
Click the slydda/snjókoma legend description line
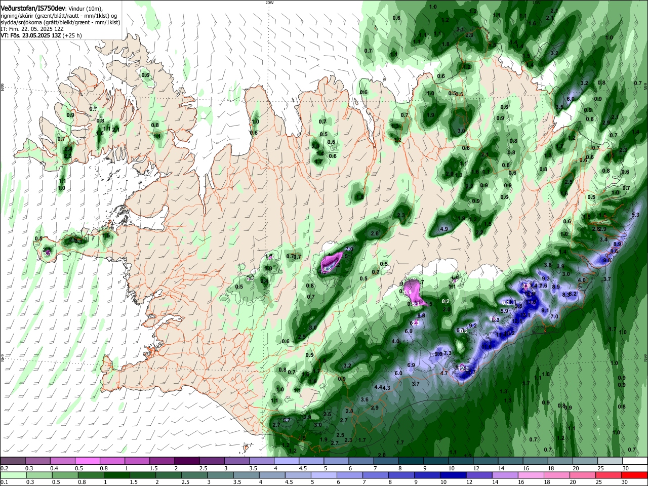tap(60, 22)
